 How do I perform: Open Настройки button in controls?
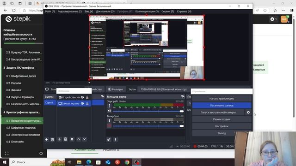222,126
